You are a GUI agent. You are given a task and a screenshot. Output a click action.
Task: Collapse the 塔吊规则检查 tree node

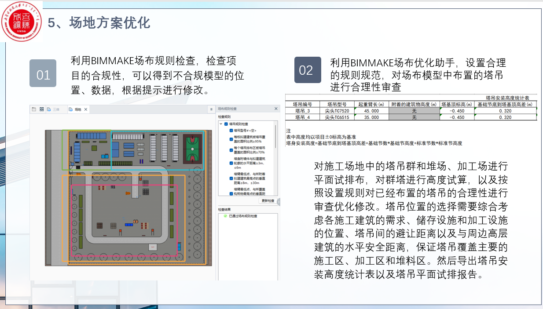tap(221, 124)
